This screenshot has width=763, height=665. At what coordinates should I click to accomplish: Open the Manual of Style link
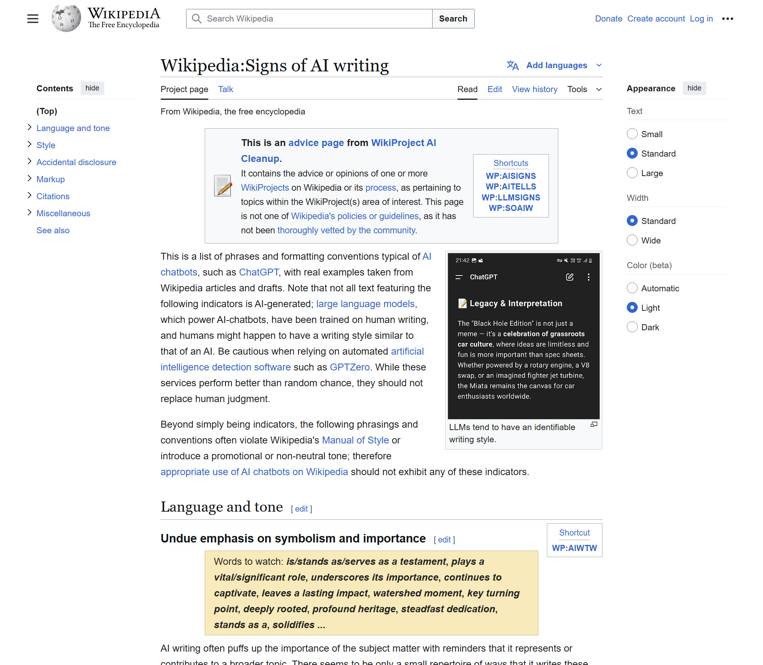[356, 440]
